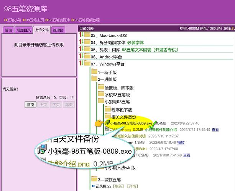Collapse the 2—进阶版 folder

point(94,79)
